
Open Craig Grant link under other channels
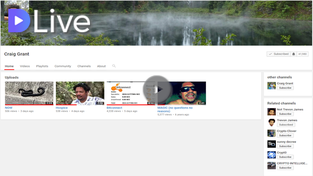[285, 84]
